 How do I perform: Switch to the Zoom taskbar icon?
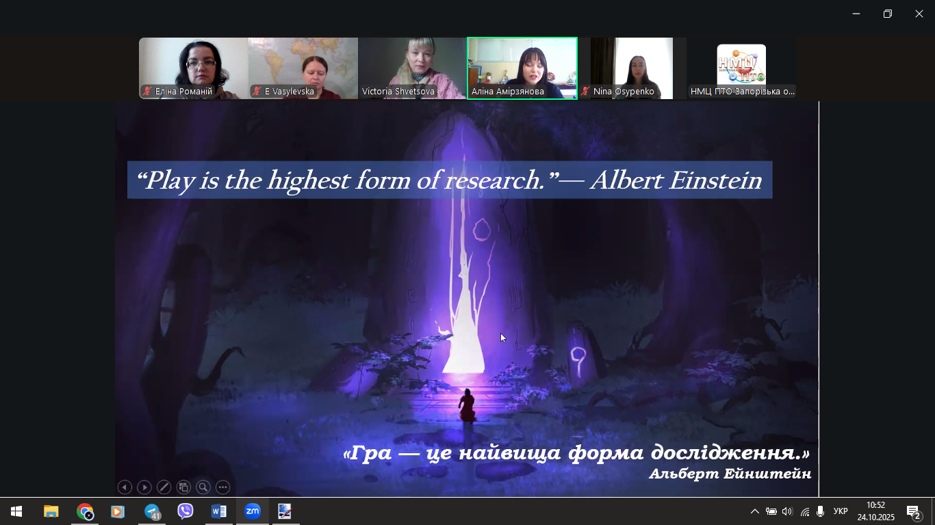click(253, 511)
